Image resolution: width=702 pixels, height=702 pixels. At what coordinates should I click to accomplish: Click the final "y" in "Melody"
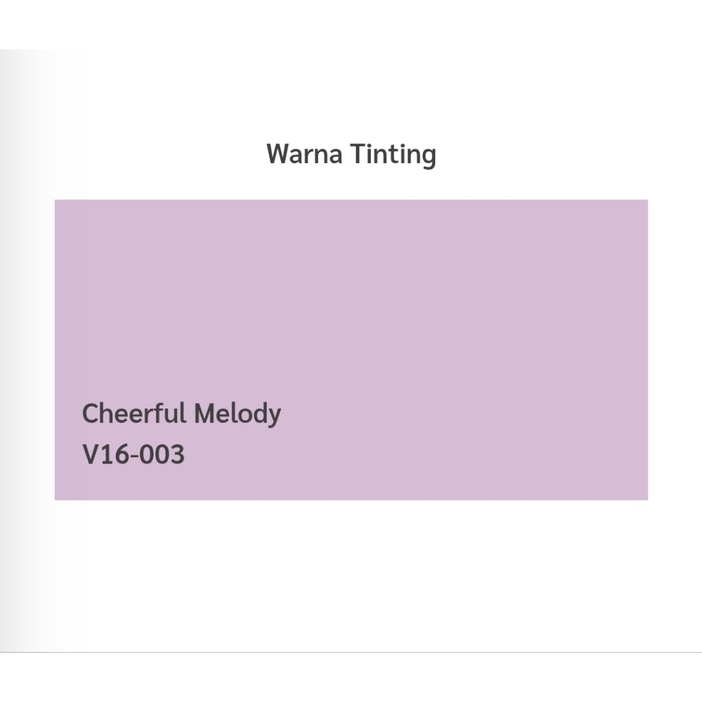(274, 417)
